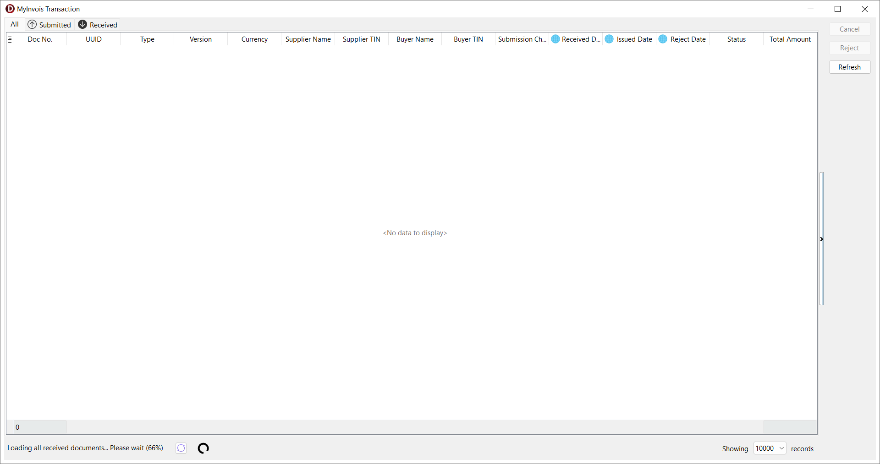The height and width of the screenshot is (464, 880).
Task: Click the globe icon on Received Date column
Action: pyautogui.click(x=555, y=39)
